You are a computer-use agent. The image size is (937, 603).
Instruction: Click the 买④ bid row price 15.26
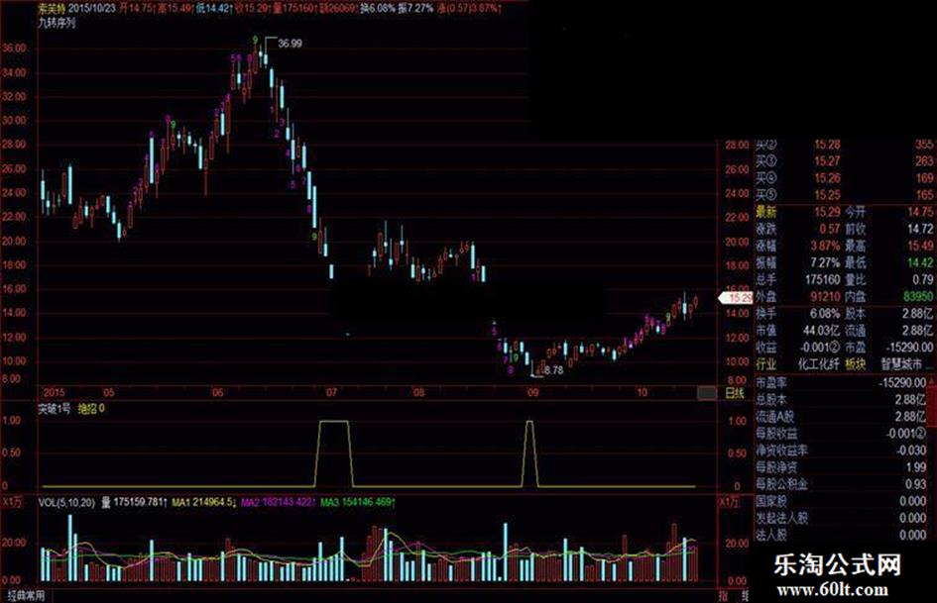pos(827,178)
